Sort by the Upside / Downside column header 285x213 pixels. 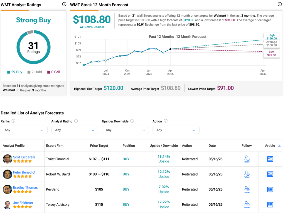point(164,146)
